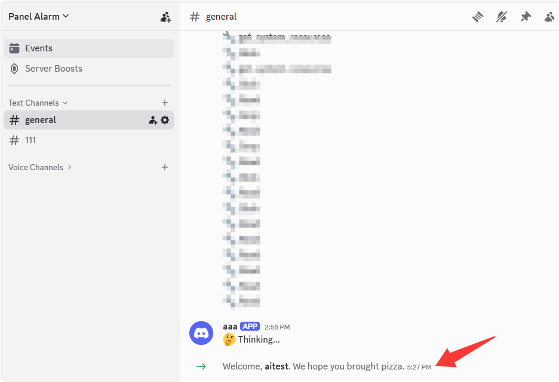Click create invite icon on general channel
This screenshot has width=559, height=382.
point(153,120)
